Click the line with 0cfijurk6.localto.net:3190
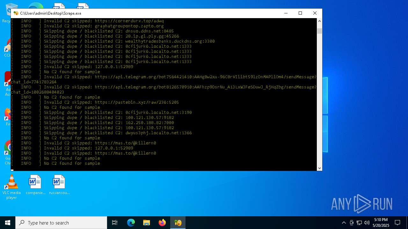408x229 pixels. tap(101, 113)
